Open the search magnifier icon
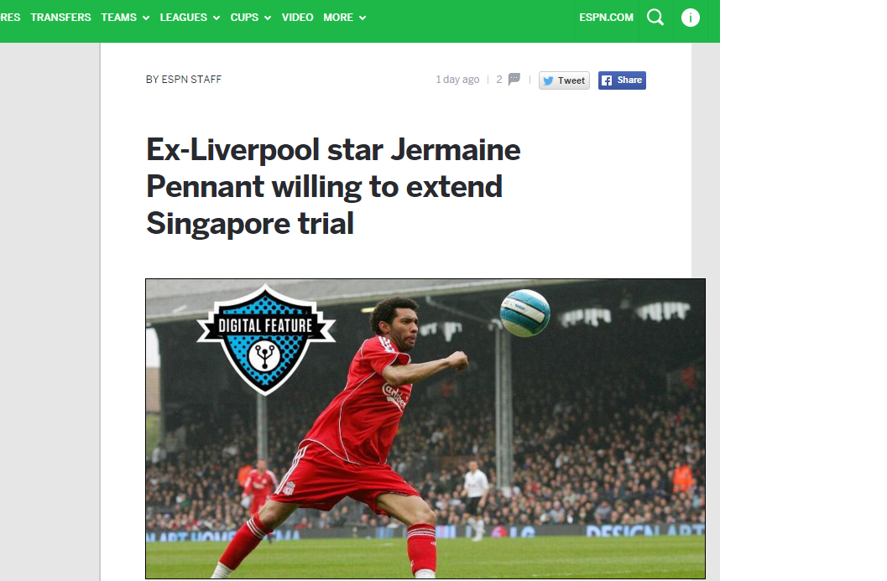 coord(655,18)
